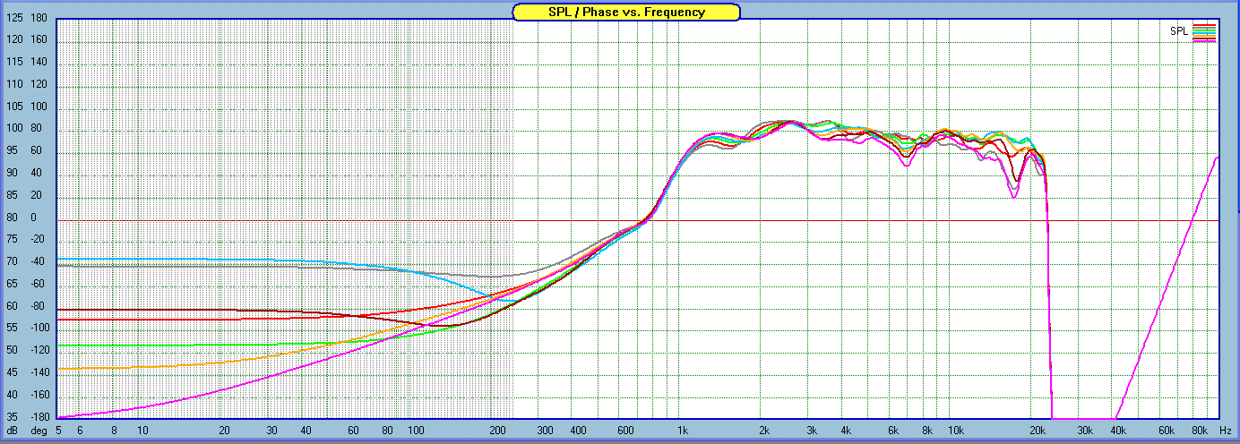The image size is (1240, 444).
Task: Click the '40k' frequency axis label
Action: (1120, 431)
